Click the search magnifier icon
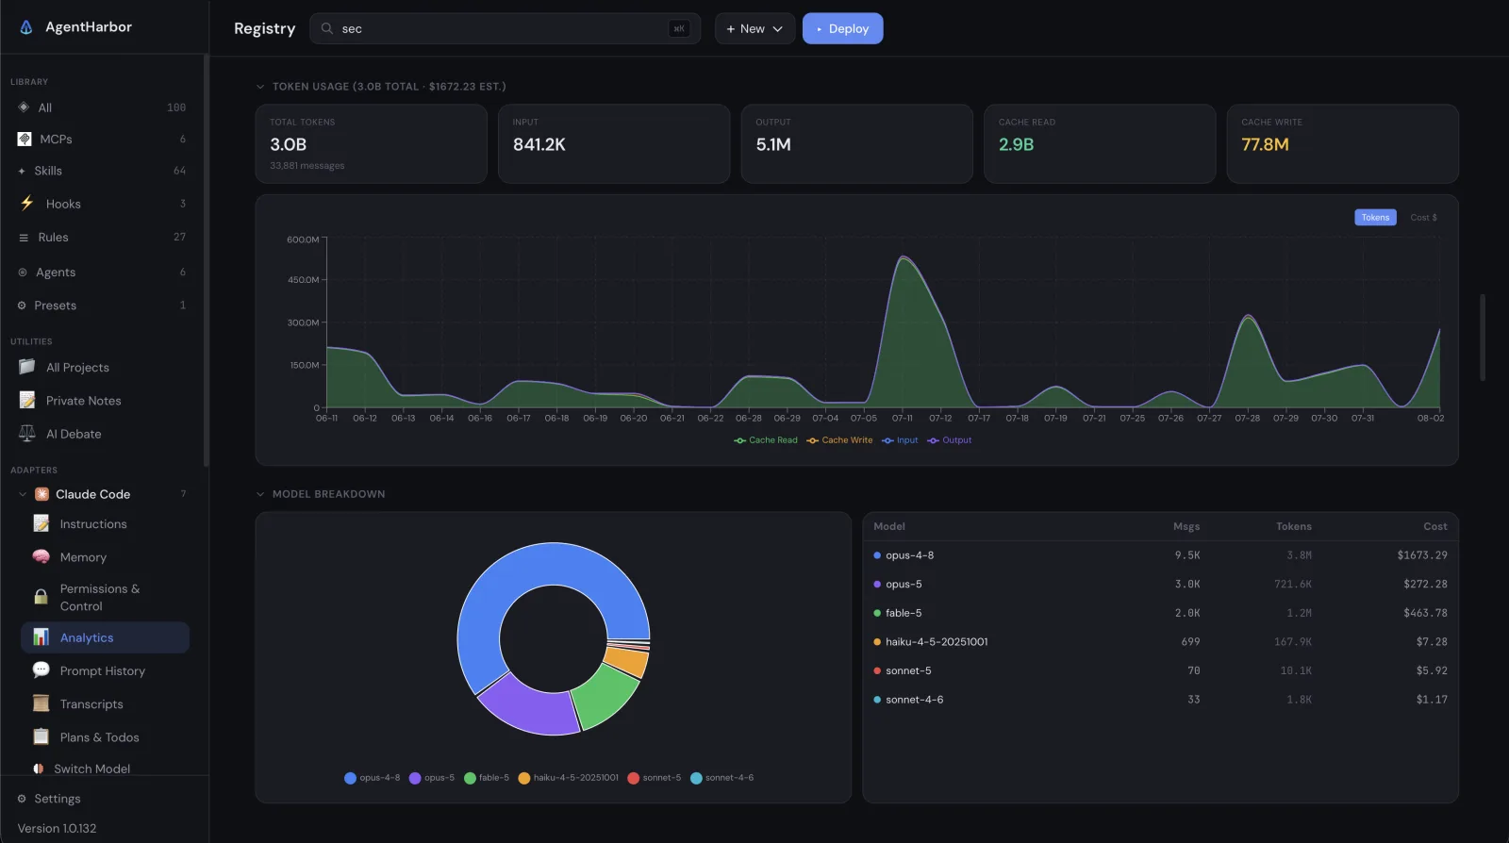 tap(327, 28)
